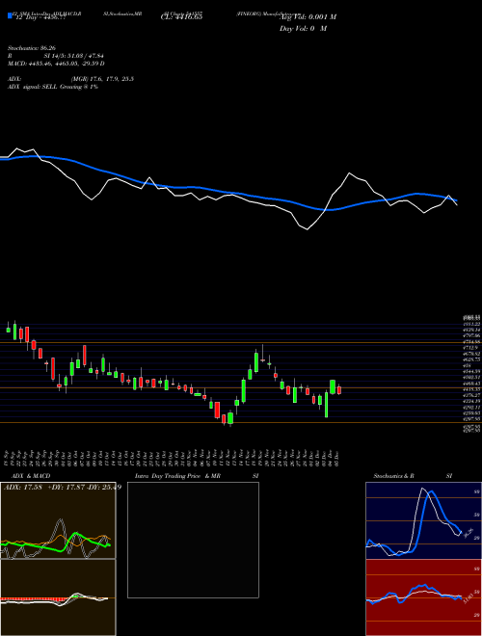Click the 4797.66 price axis label
This screenshot has height=636, width=482.
point(471,336)
